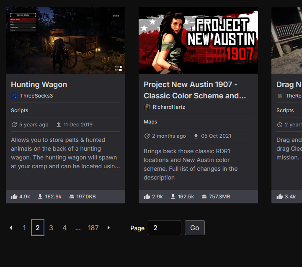
Task: Click '2.9k' likes count
Action: click(x=157, y=197)
